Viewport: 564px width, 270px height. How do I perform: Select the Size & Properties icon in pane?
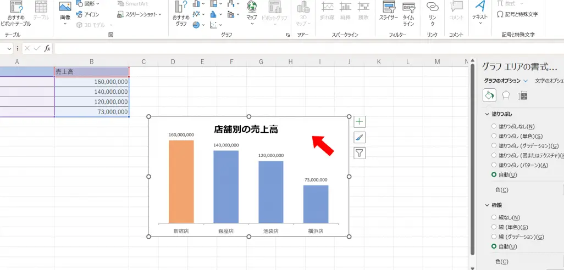[x=523, y=95]
